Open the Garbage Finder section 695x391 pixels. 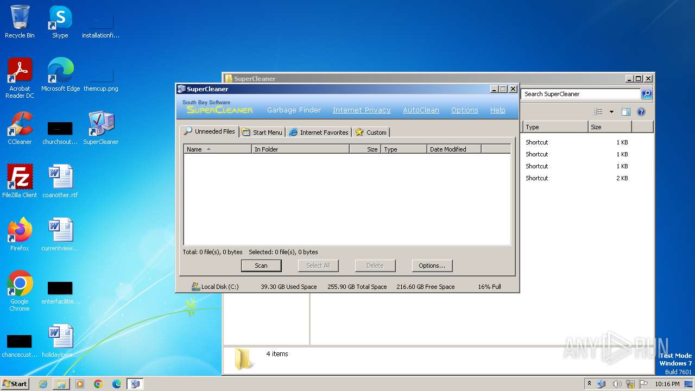tap(294, 110)
